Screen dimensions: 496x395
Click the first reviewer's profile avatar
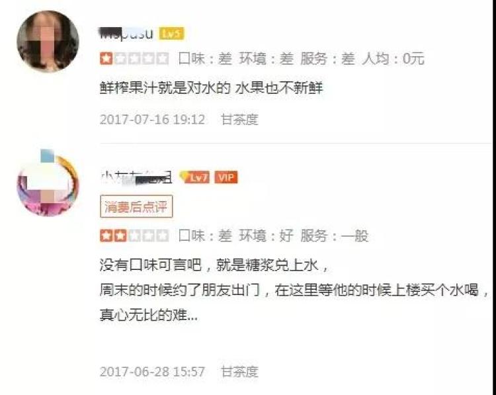tap(48, 42)
